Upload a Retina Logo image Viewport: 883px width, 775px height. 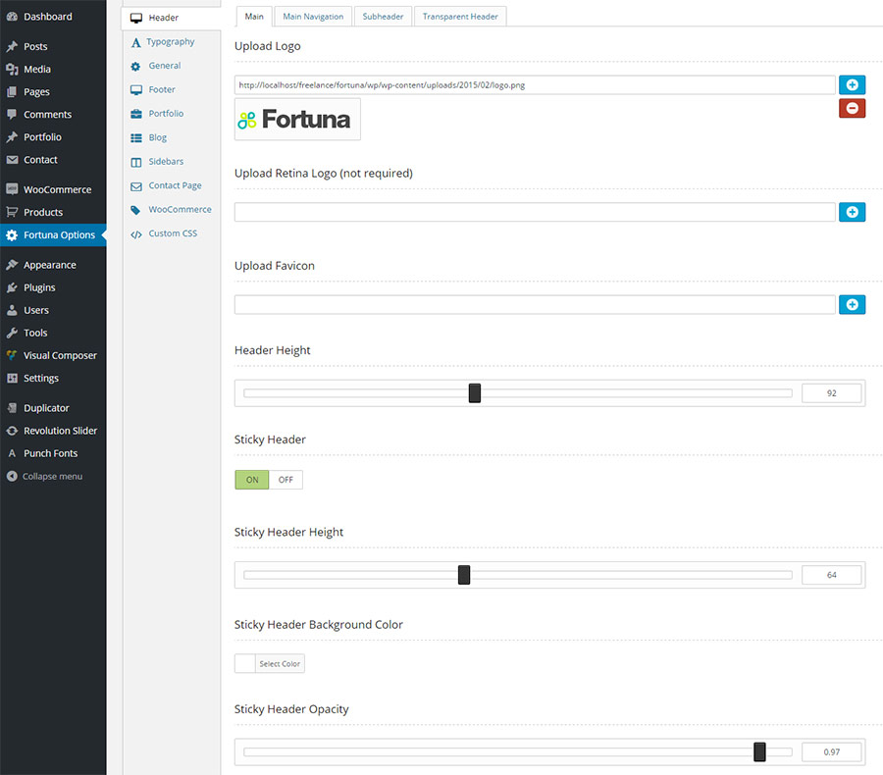852,212
